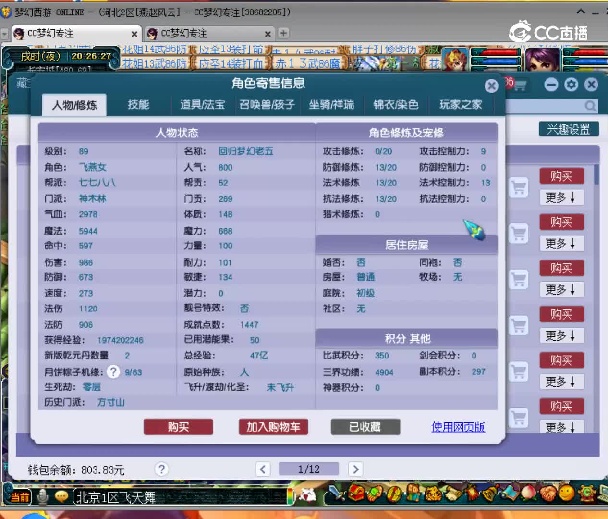Viewport: 608px width, 519px height.
Task: Click the 当前 channel button in chat bar
Action: click(20, 497)
